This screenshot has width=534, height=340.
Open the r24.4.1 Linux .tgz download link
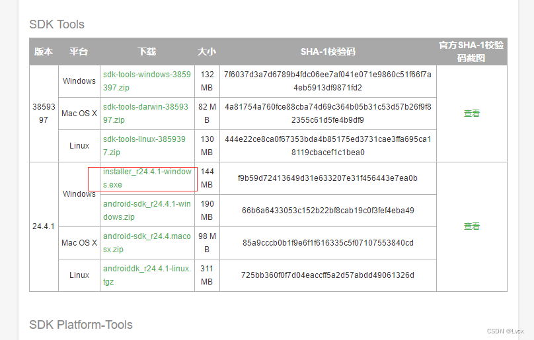point(147,275)
